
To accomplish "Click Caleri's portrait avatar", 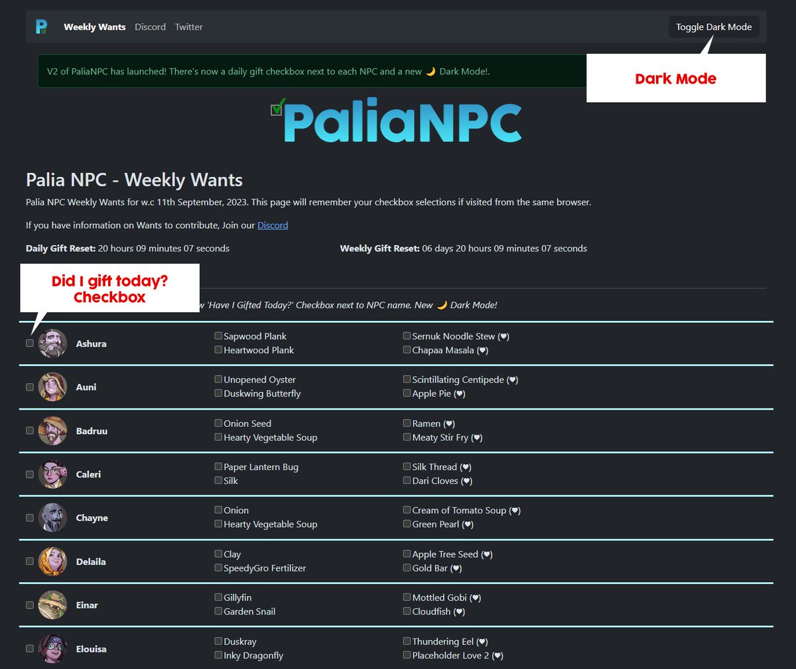I will point(52,475).
